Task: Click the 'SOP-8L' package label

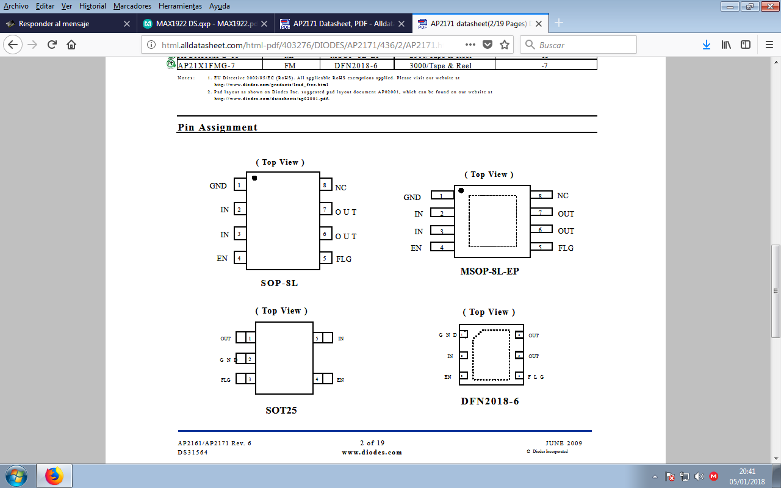Action: [279, 283]
